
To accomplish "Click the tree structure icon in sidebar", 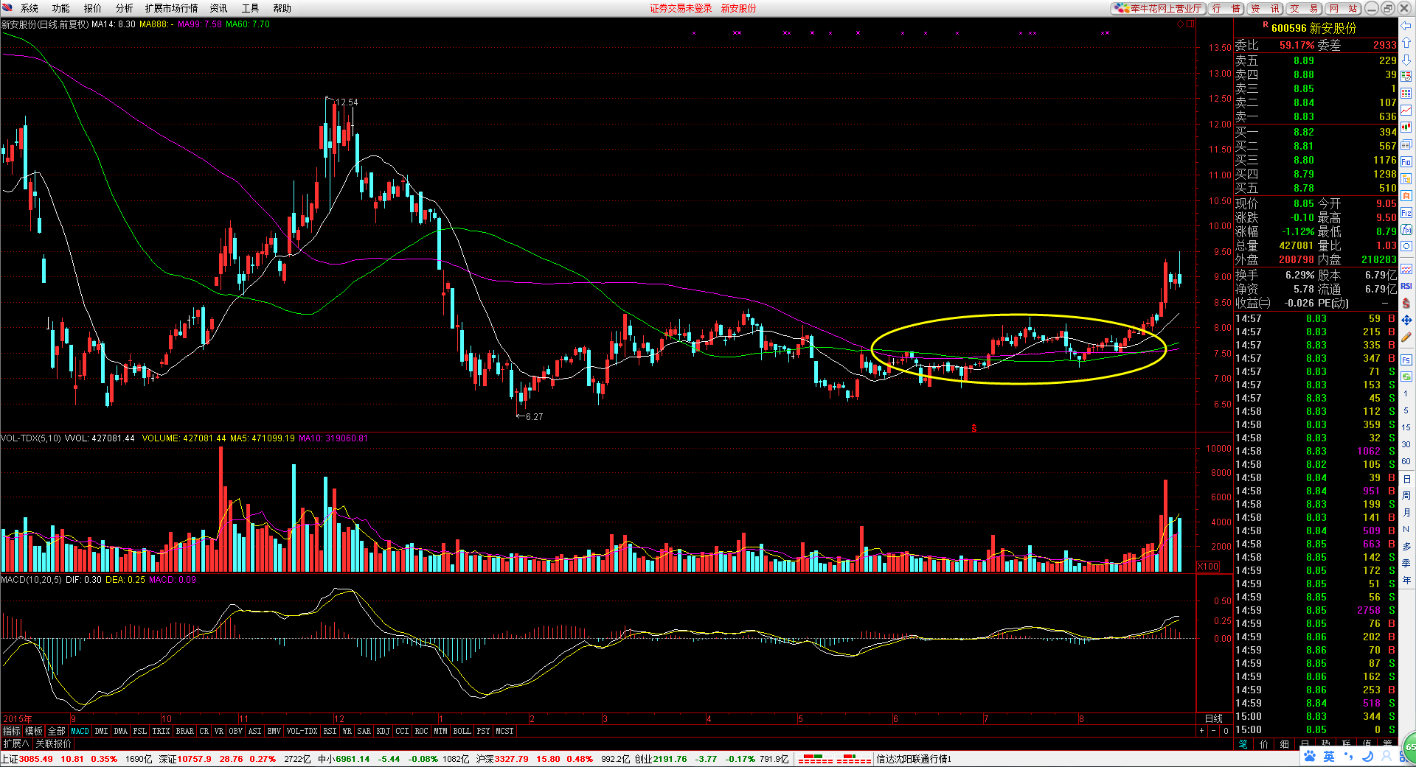I will [x=1406, y=178].
